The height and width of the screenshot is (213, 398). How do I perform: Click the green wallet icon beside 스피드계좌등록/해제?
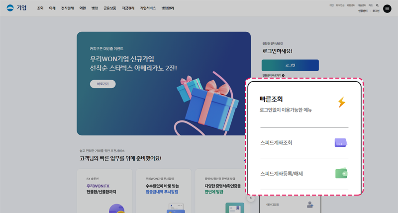[x=341, y=173]
